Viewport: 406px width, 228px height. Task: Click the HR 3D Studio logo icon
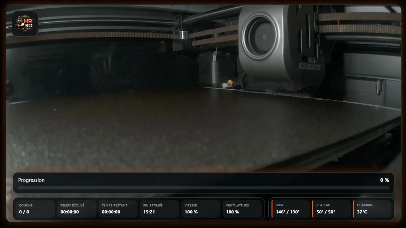tap(25, 24)
